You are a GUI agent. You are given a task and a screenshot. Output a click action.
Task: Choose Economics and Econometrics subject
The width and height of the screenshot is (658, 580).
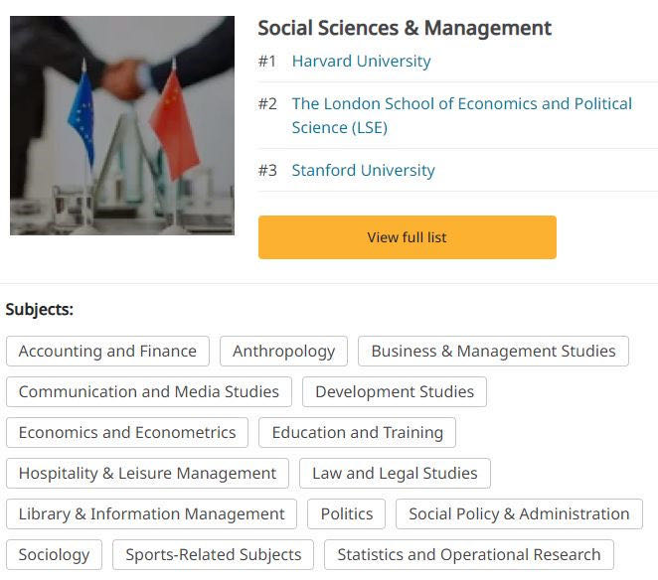(x=127, y=433)
